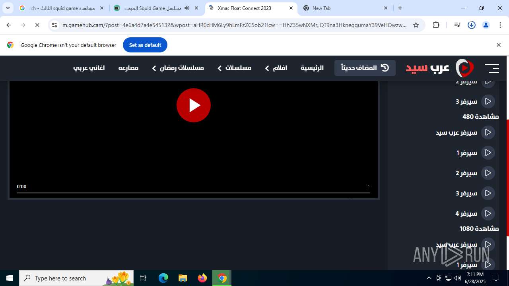Select the Xmas Float Connect 2023 tab
This screenshot has width=509, height=286.
click(x=251, y=8)
